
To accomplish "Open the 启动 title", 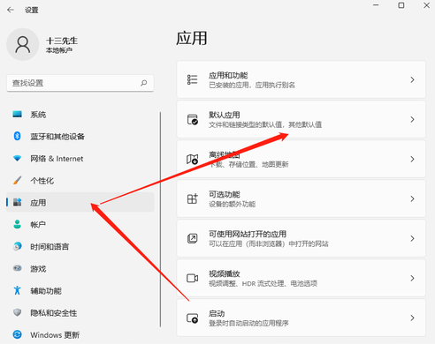I will tap(217, 313).
